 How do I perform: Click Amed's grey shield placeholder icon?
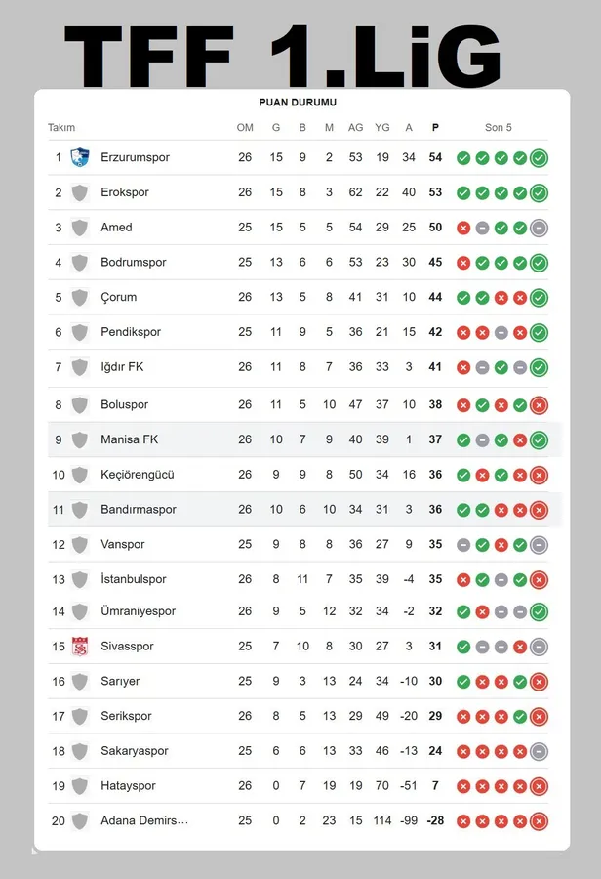point(80,228)
